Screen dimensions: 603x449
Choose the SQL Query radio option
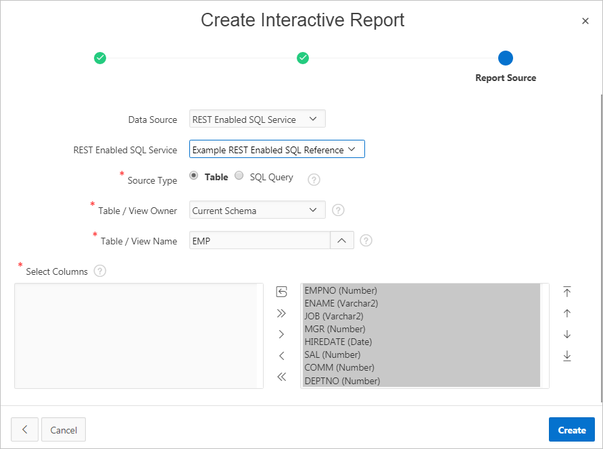coord(239,176)
